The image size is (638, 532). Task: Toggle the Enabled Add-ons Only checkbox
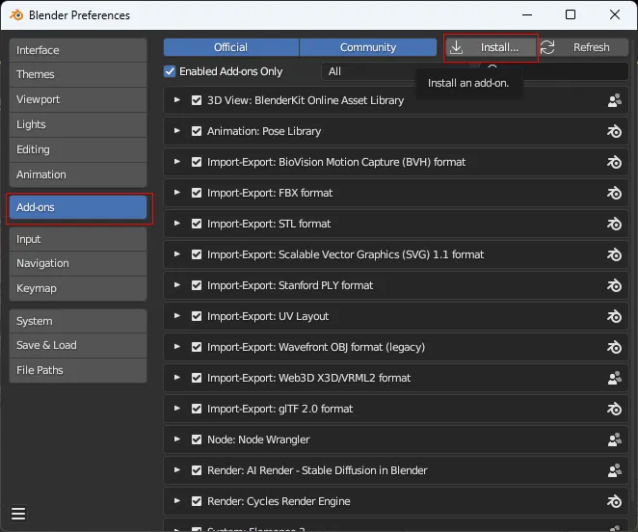pos(171,71)
